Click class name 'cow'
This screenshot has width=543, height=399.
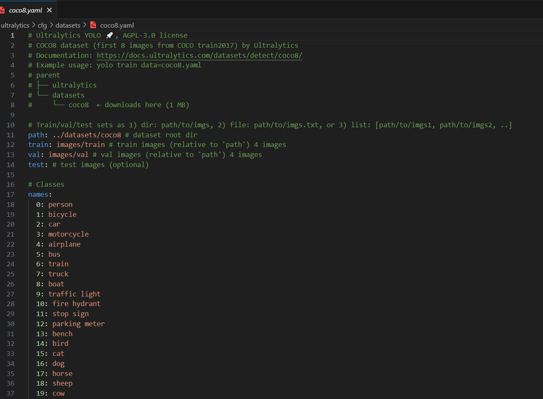pos(58,394)
